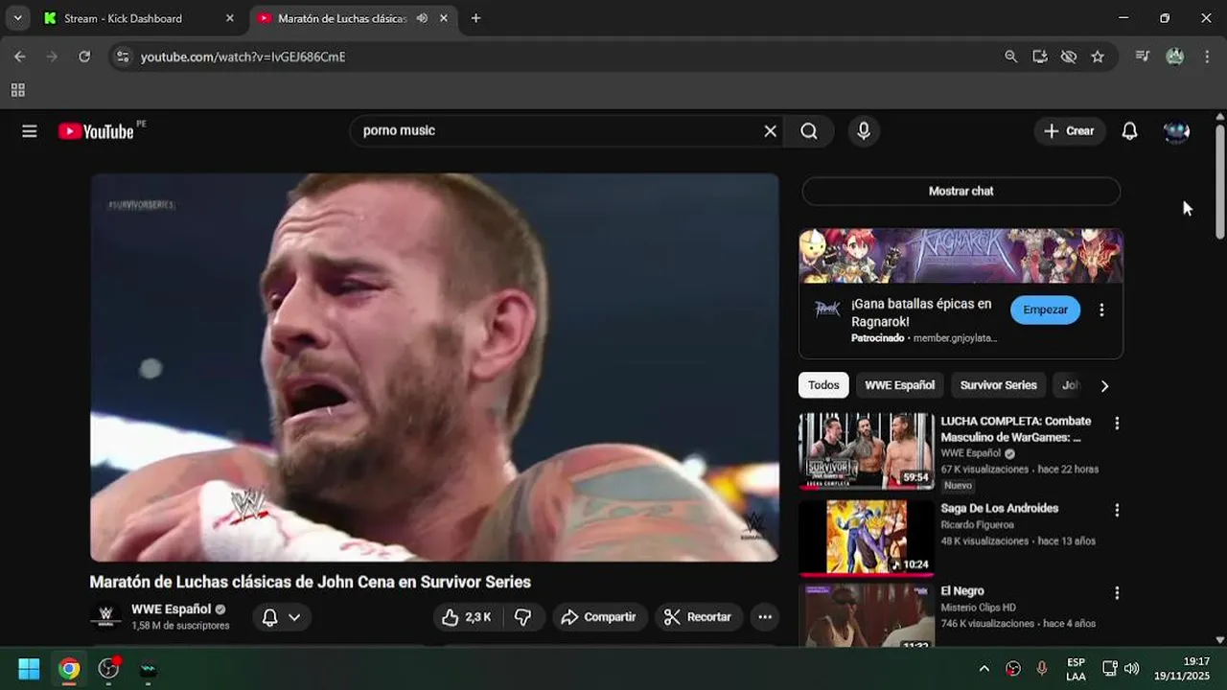Select the Todos filter chip
1227x690 pixels.
pyautogui.click(x=823, y=385)
